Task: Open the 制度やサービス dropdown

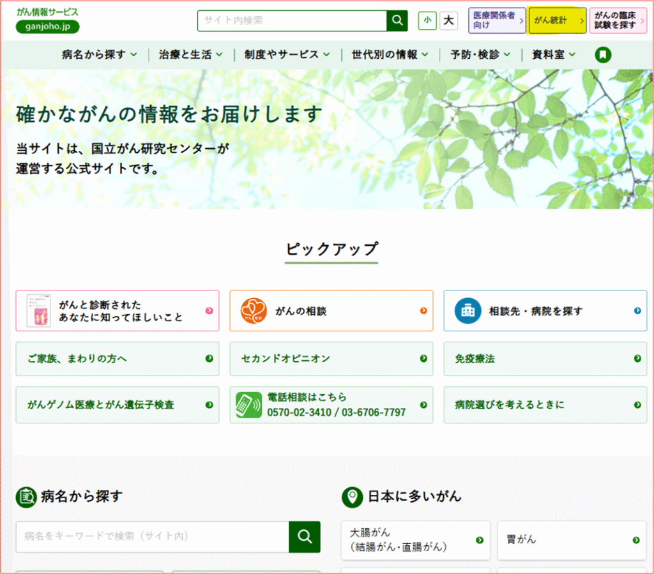Action: (x=287, y=55)
